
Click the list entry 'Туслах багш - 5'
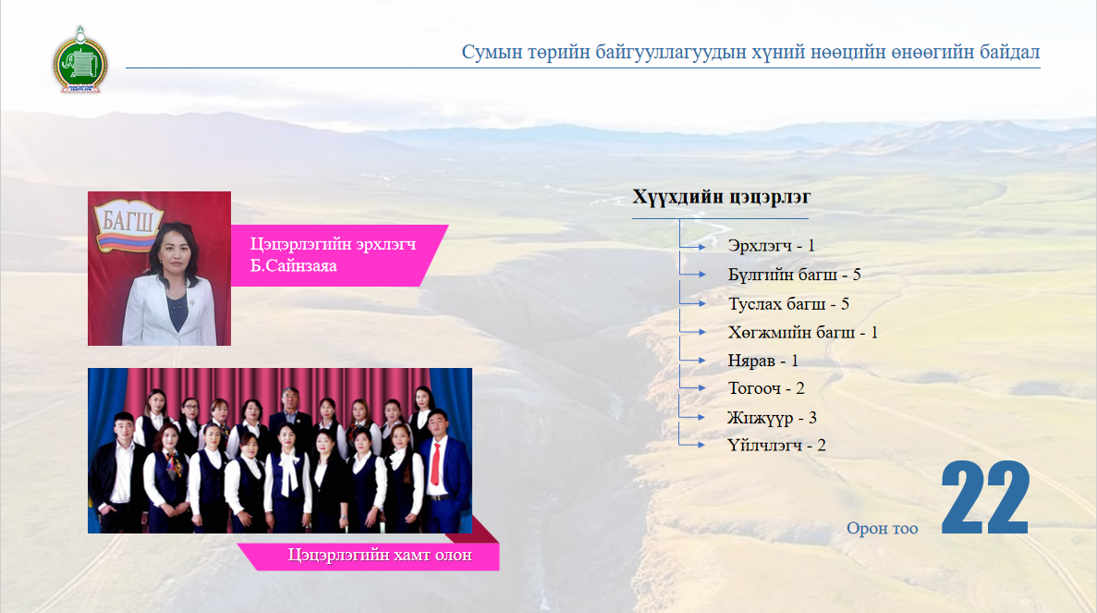(788, 303)
